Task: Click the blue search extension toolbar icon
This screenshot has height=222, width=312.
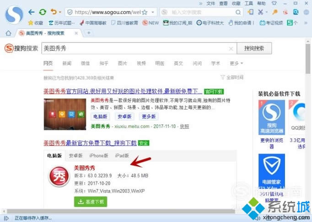Action: (x=296, y=12)
